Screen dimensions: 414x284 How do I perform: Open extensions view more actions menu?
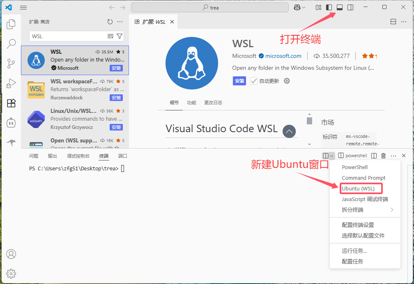tap(120, 22)
